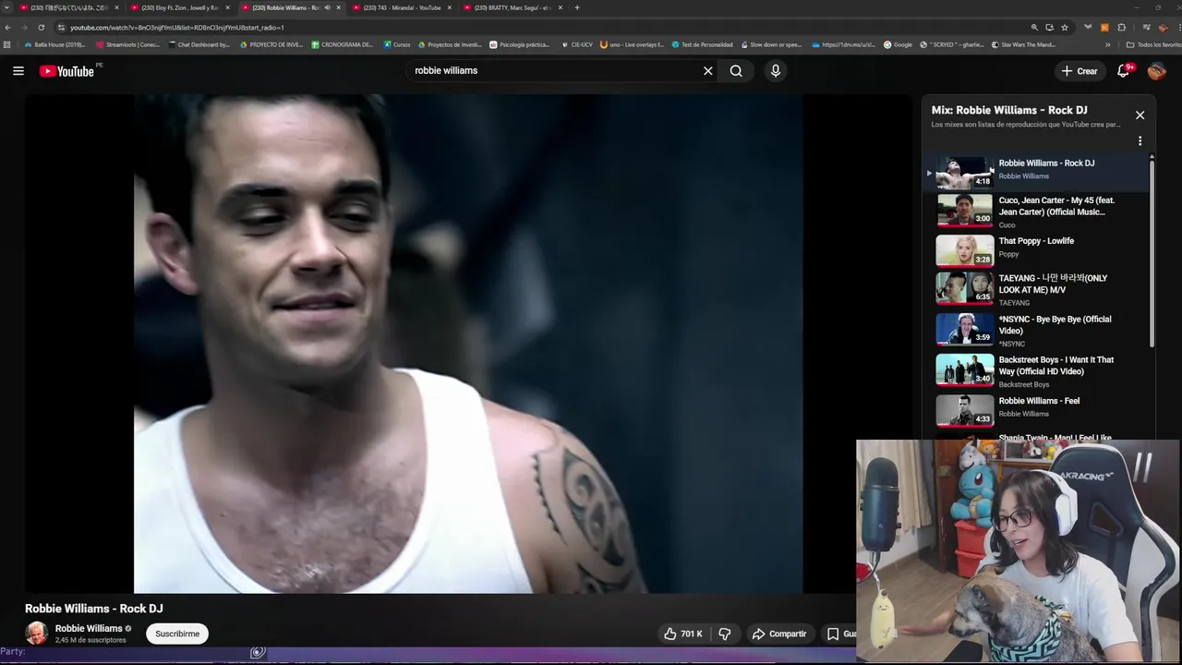Go to the YouTube home logo
This screenshot has height=665, width=1182.
point(66,71)
